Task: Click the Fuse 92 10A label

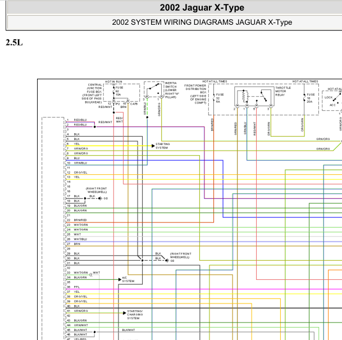Action: [119, 91]
